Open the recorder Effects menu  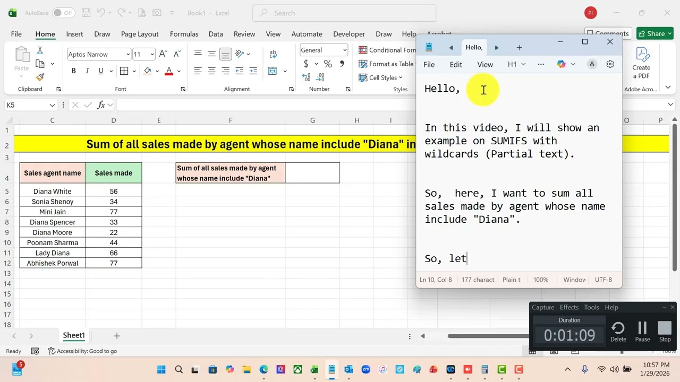tap(569, 307)
